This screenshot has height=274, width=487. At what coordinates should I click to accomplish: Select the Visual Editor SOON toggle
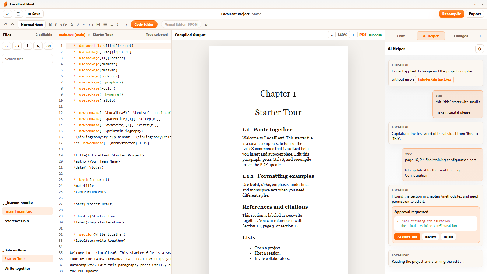181,24
